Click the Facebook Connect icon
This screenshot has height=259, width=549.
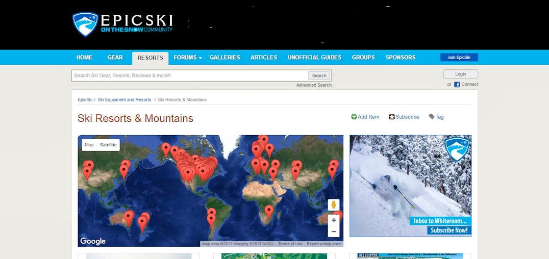pos(457,84)
